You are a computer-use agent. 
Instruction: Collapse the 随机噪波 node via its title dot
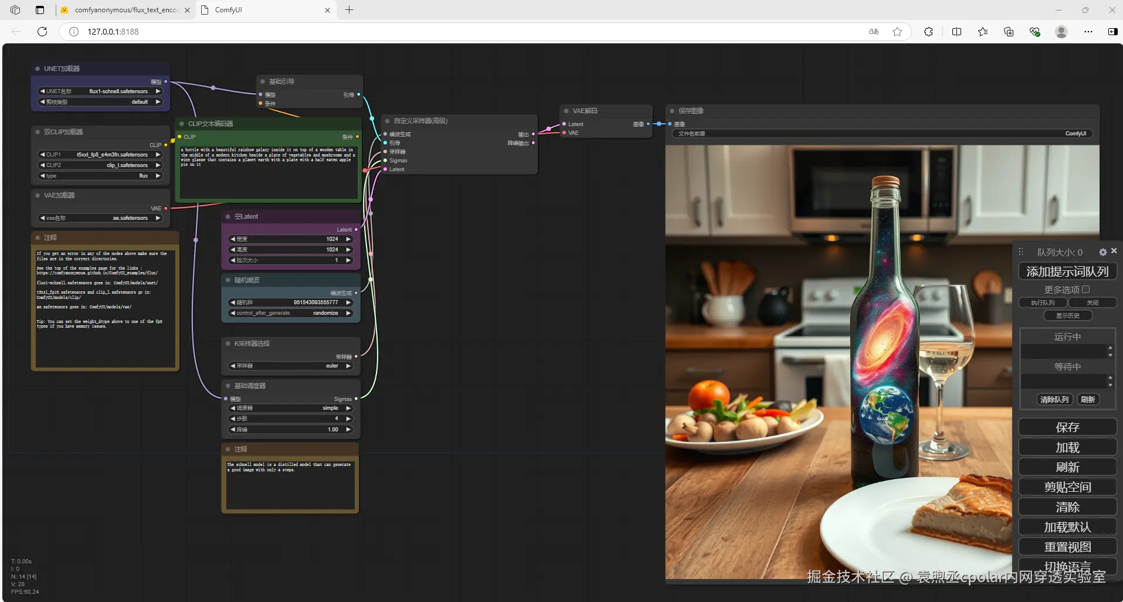(228, 280)
